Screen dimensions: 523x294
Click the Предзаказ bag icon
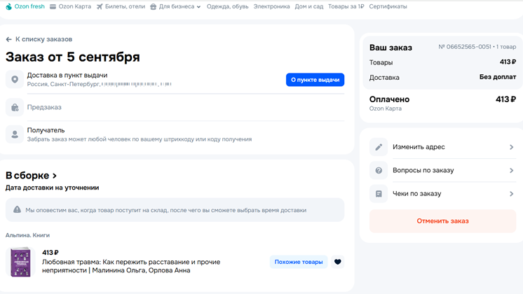(x=15, y=107)
